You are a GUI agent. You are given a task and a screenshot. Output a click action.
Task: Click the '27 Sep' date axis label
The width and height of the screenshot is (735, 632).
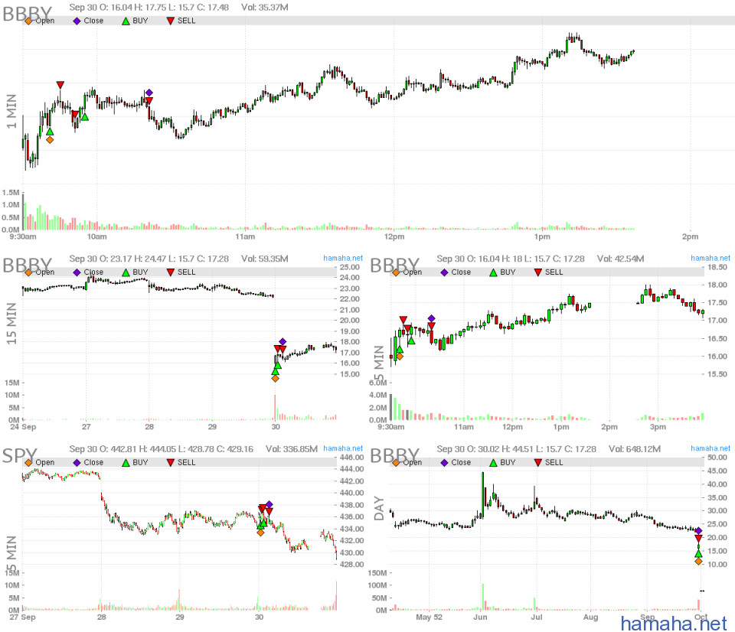click(x=22, y=617)
